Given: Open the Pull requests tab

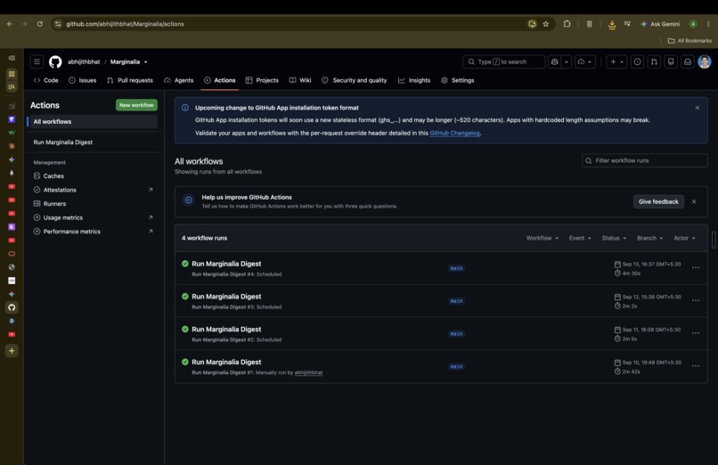Looking at the screenshot, I should (x=130, y=80).
